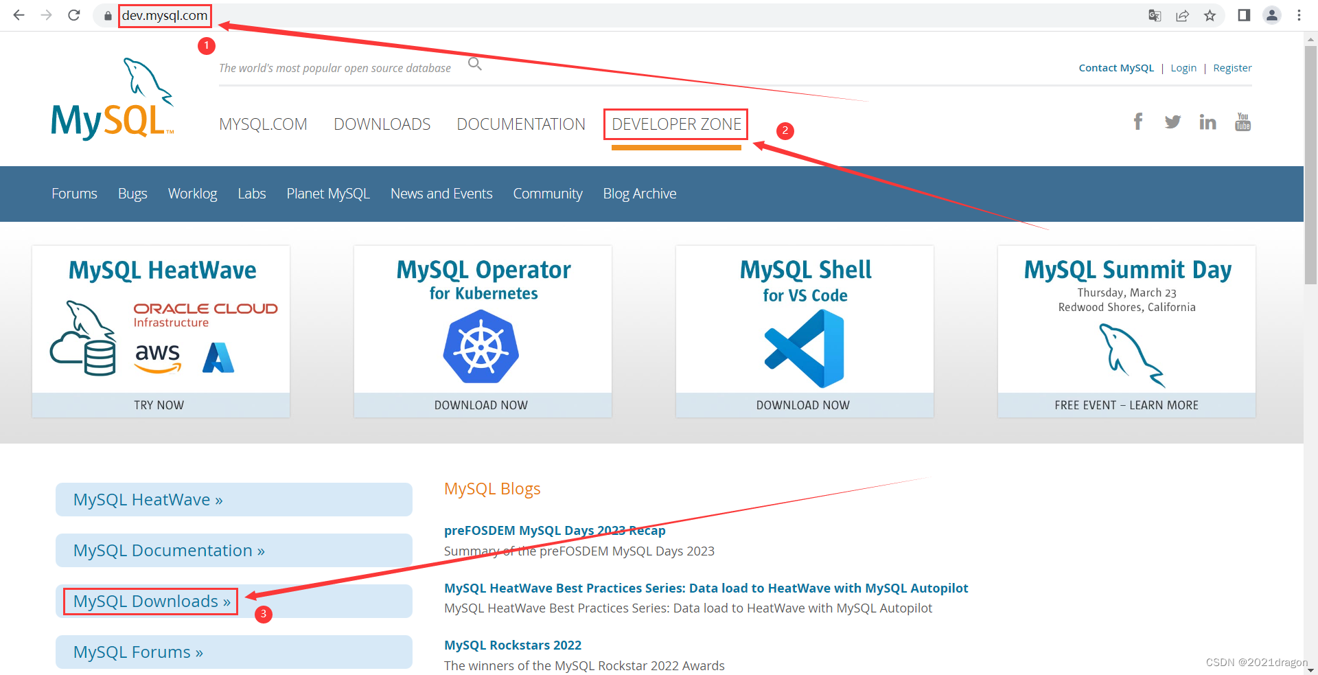
Task: Click the share page icon
Action: point(1182,16)
